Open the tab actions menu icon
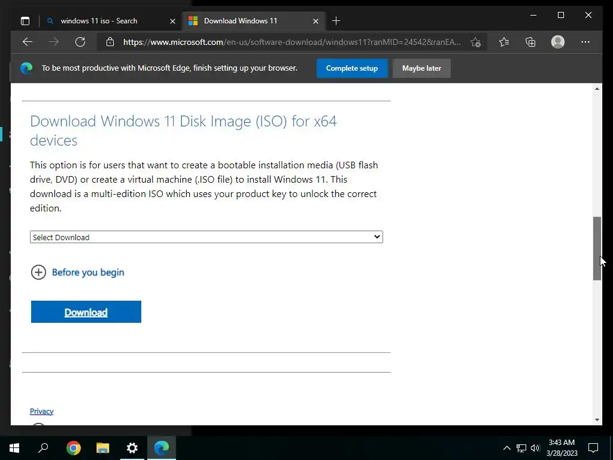Viewport: 613px width, 460px height. (x=25, y=21)
